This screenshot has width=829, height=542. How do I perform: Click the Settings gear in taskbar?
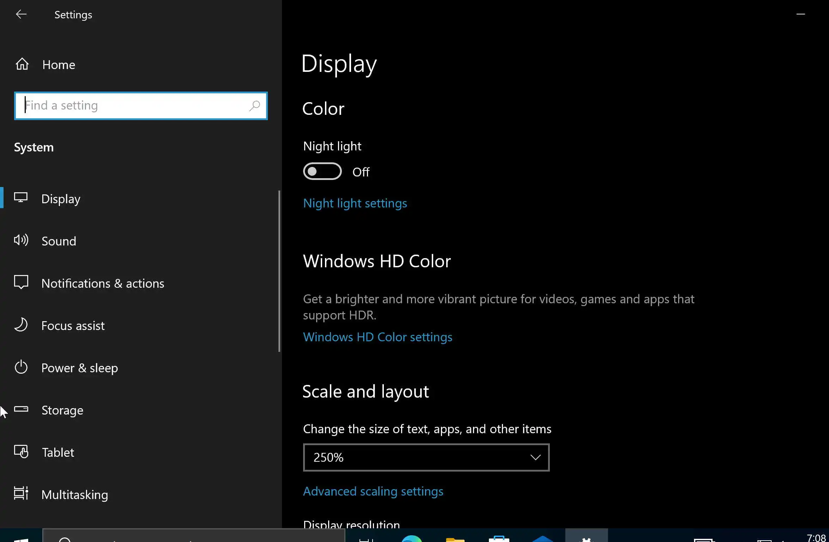[586, 538]
